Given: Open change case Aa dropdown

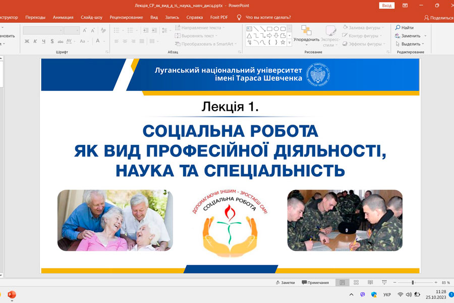Looking at the screenshot, I should [x=84, y=41].
